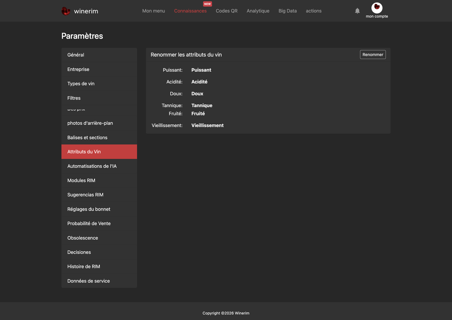Click the mon compte label

coord(377,16)
